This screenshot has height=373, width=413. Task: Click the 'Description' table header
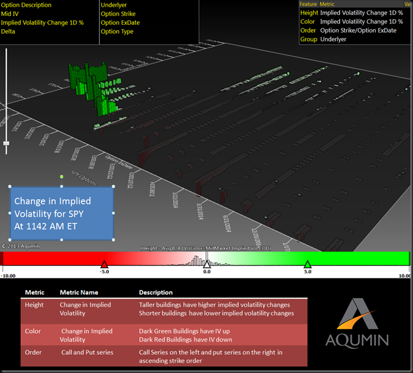click(x=156, y=292)
